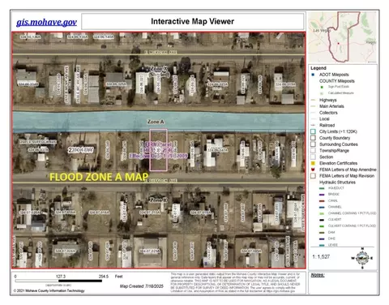389x305 pixels.
Task: Click the FEMA Letters of Map Revision box
Action: [x=313, y=176]
